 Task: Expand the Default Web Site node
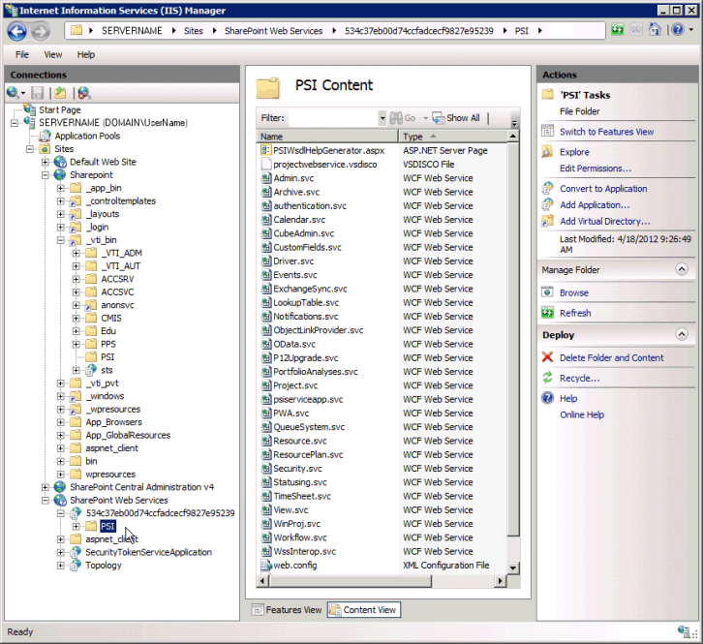click(45, 162)
